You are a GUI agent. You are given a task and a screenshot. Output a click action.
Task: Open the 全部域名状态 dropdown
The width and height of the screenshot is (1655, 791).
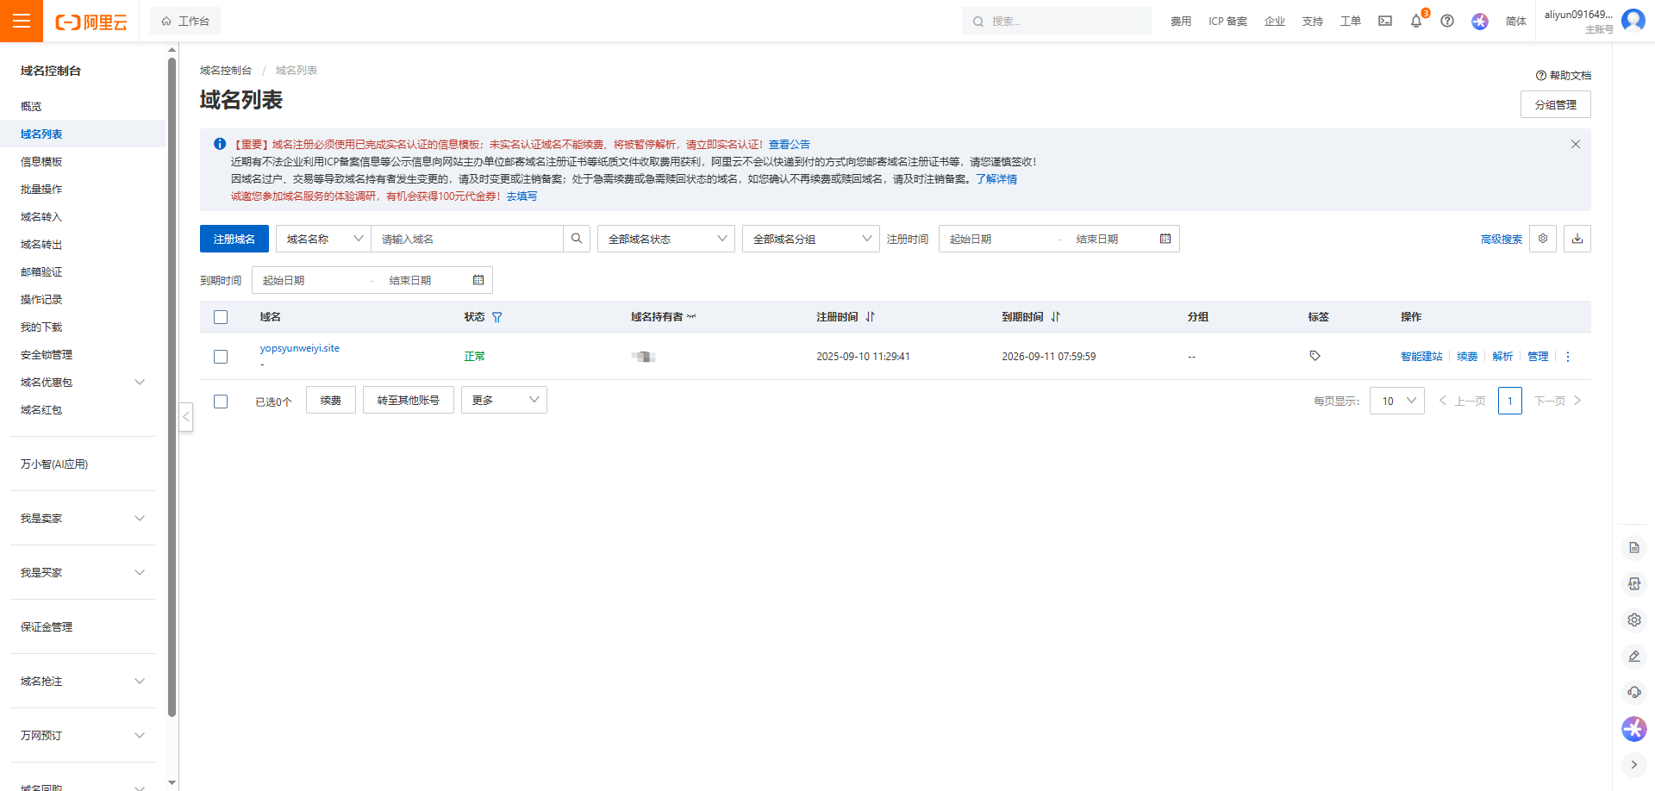click(x=665, y=239)
